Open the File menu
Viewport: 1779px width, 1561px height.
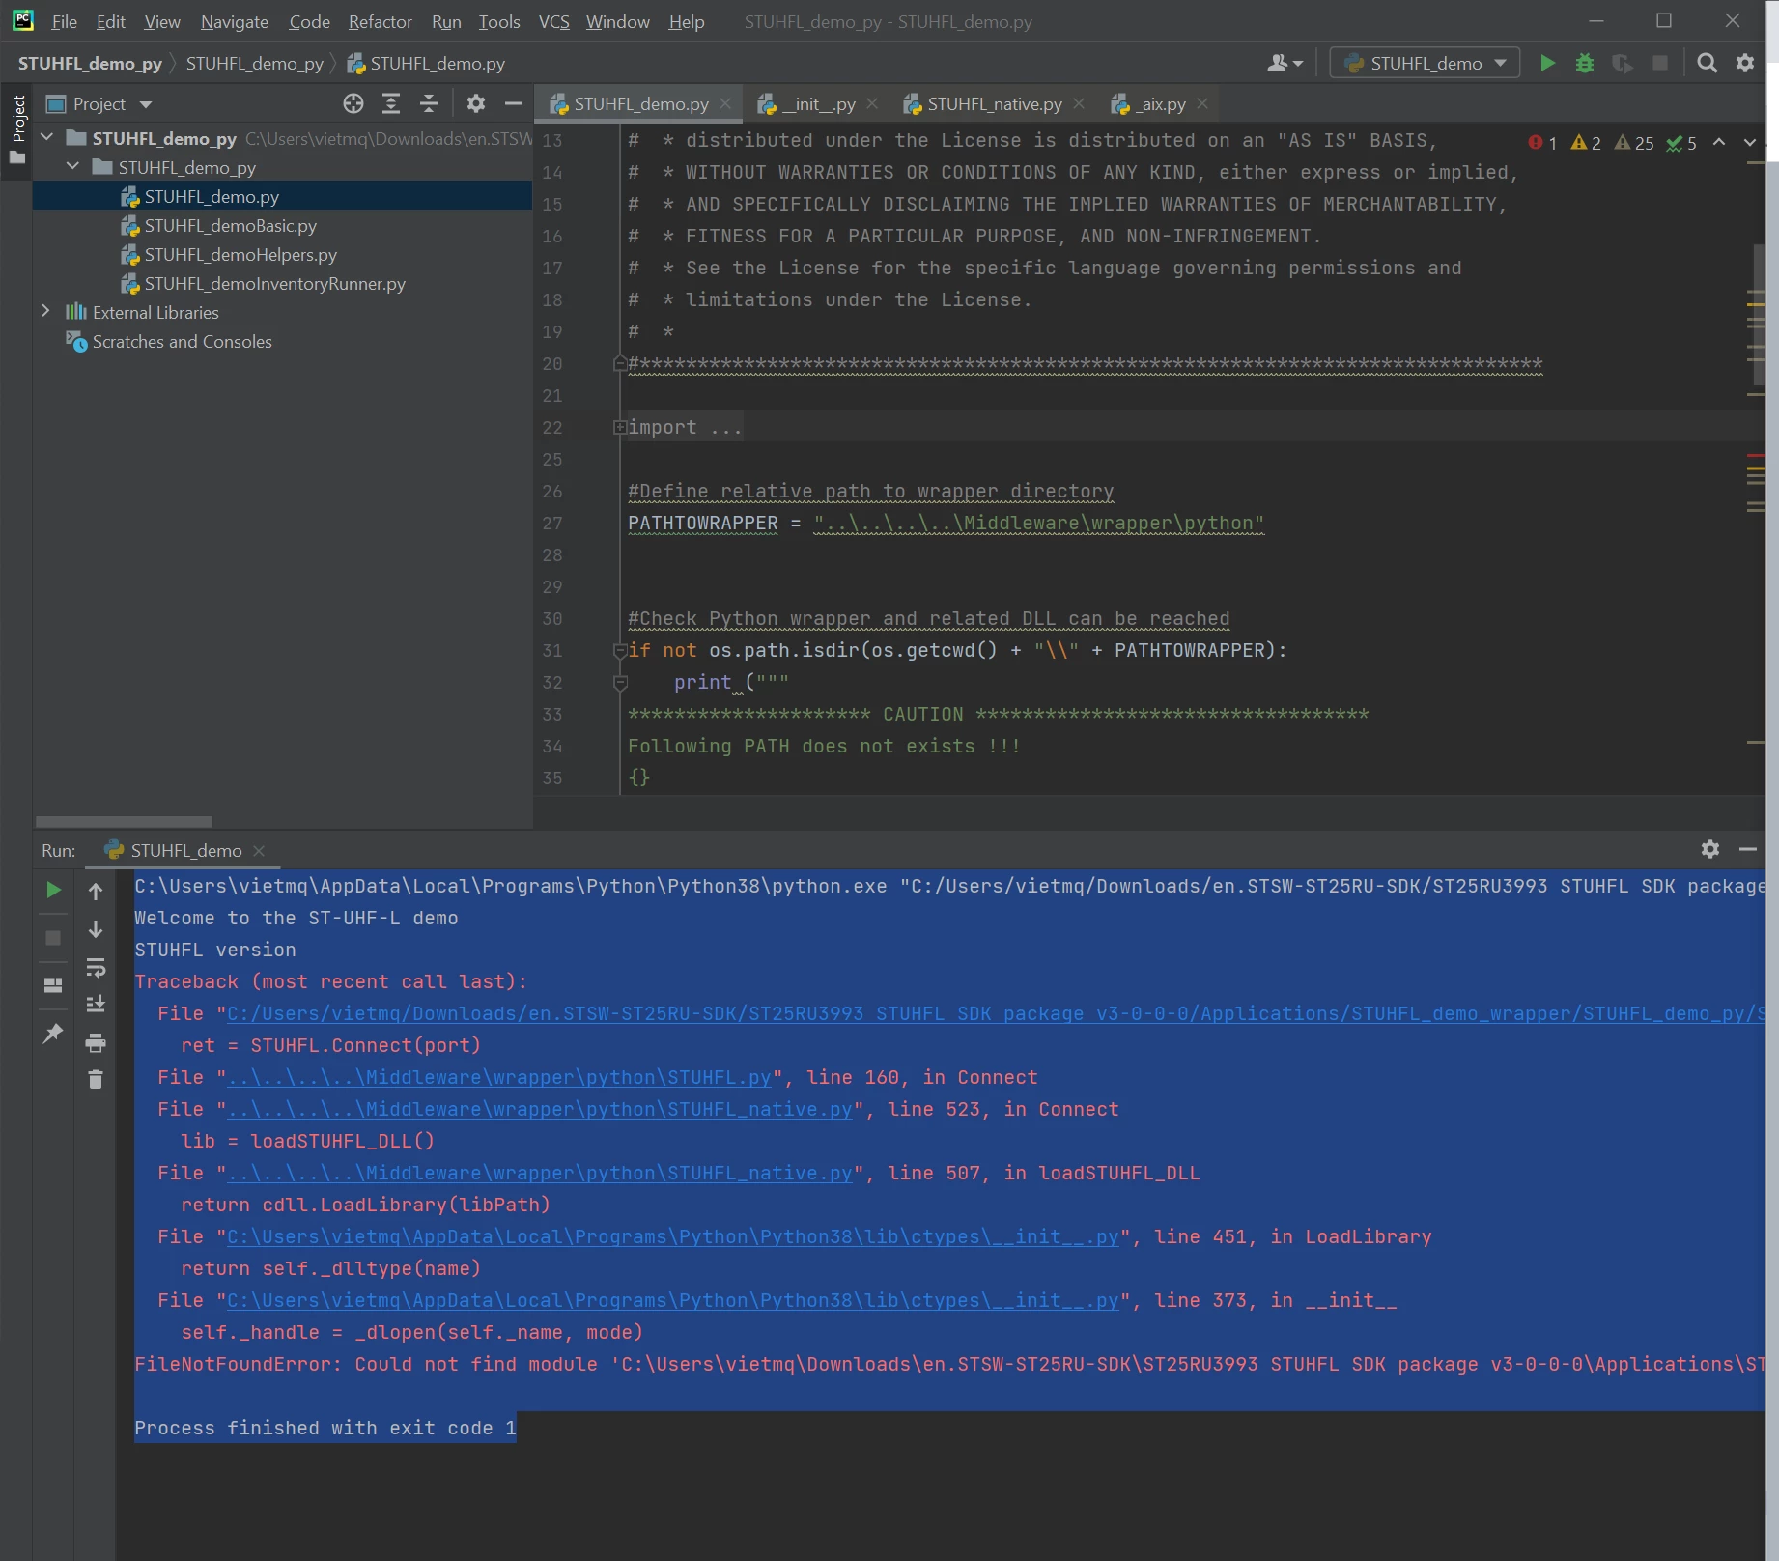click(64, 21)
